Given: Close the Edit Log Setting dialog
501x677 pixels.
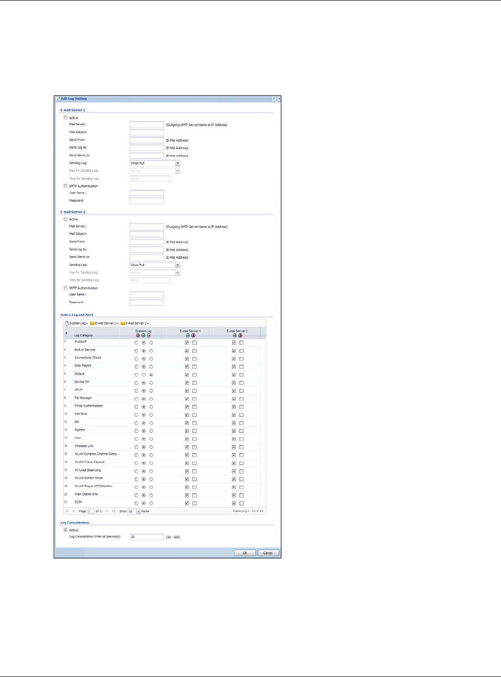Looking at the screenshot, I should pos(279,99).
